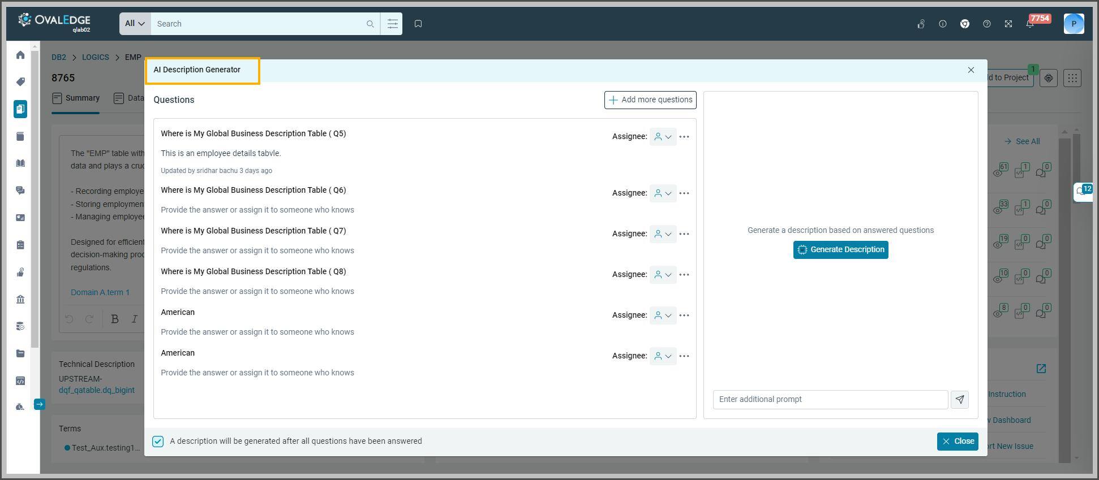Toggle the fullscreen expand icon in header
This screenshot has width=1099, height=480.
pos(1008,24)
